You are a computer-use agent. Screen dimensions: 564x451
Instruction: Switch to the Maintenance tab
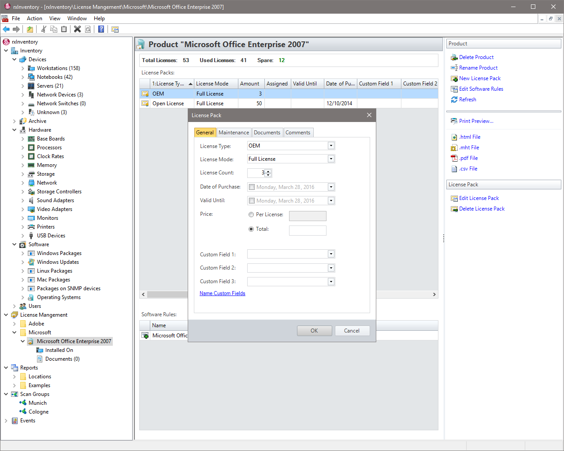pos(234,133)
